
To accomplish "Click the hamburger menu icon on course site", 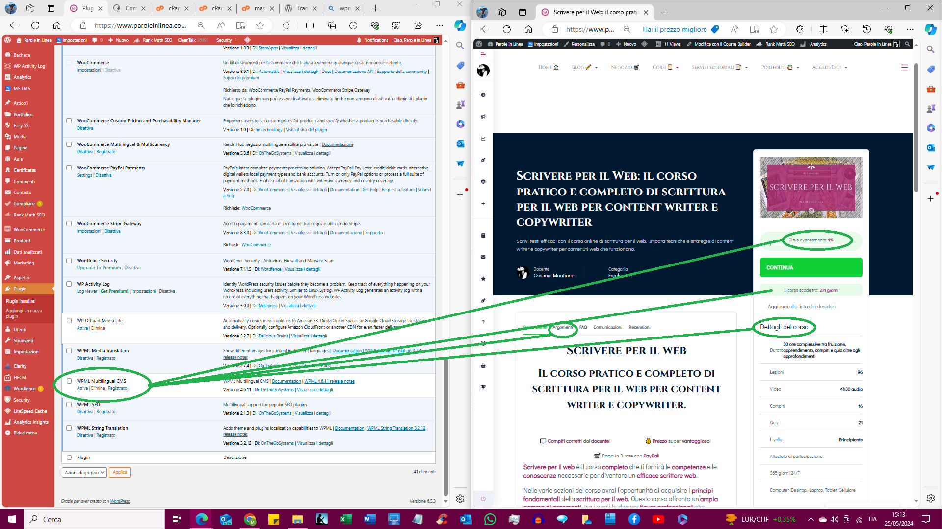I will point(904,68).
